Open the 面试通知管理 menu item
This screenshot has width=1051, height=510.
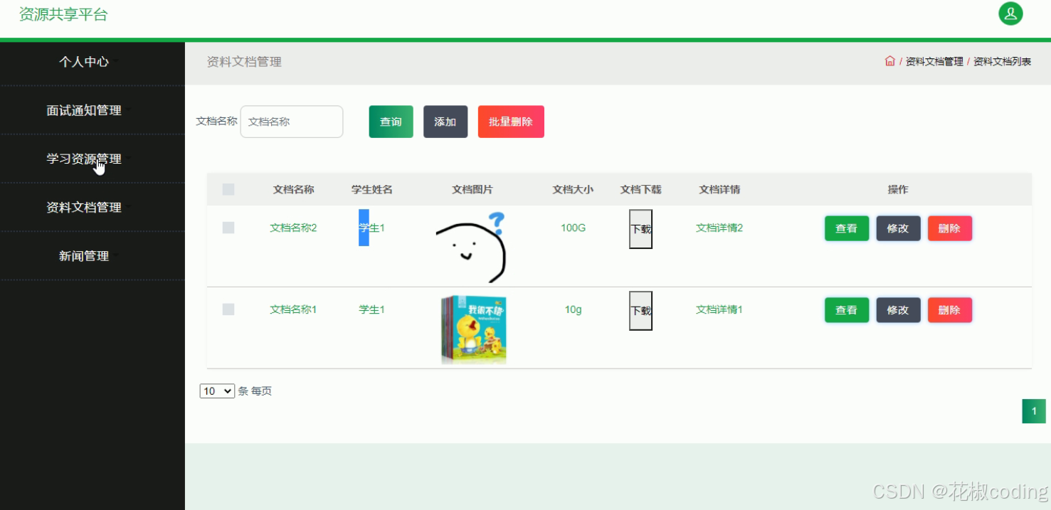(83, 110)
